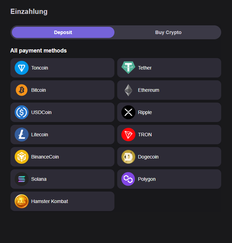Screen dimensions: 232x243
Task: Click the blue USDCoin logo icon
Action: click(x=22, y=112)
